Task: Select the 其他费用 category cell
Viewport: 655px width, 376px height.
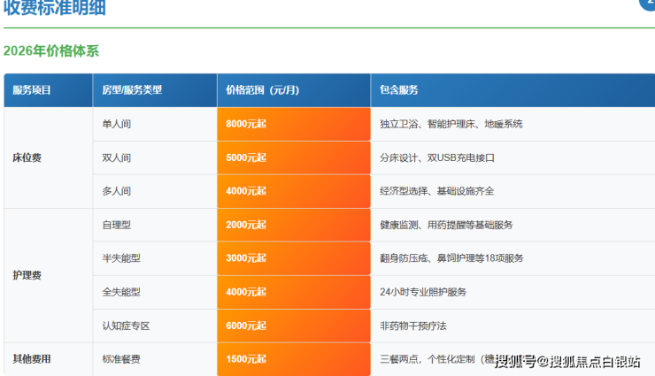Action: [x=32, y=359]
